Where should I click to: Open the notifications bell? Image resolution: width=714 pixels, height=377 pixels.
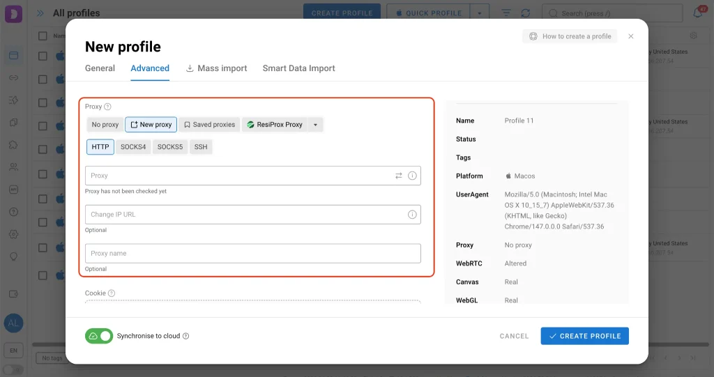pos(697,13)
